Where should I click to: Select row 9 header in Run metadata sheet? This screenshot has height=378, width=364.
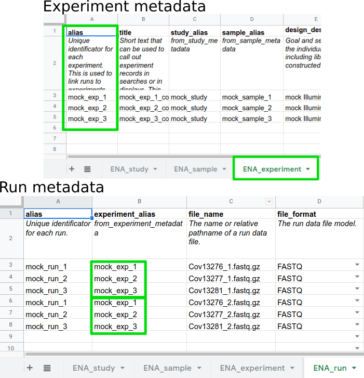pos(11,336)
